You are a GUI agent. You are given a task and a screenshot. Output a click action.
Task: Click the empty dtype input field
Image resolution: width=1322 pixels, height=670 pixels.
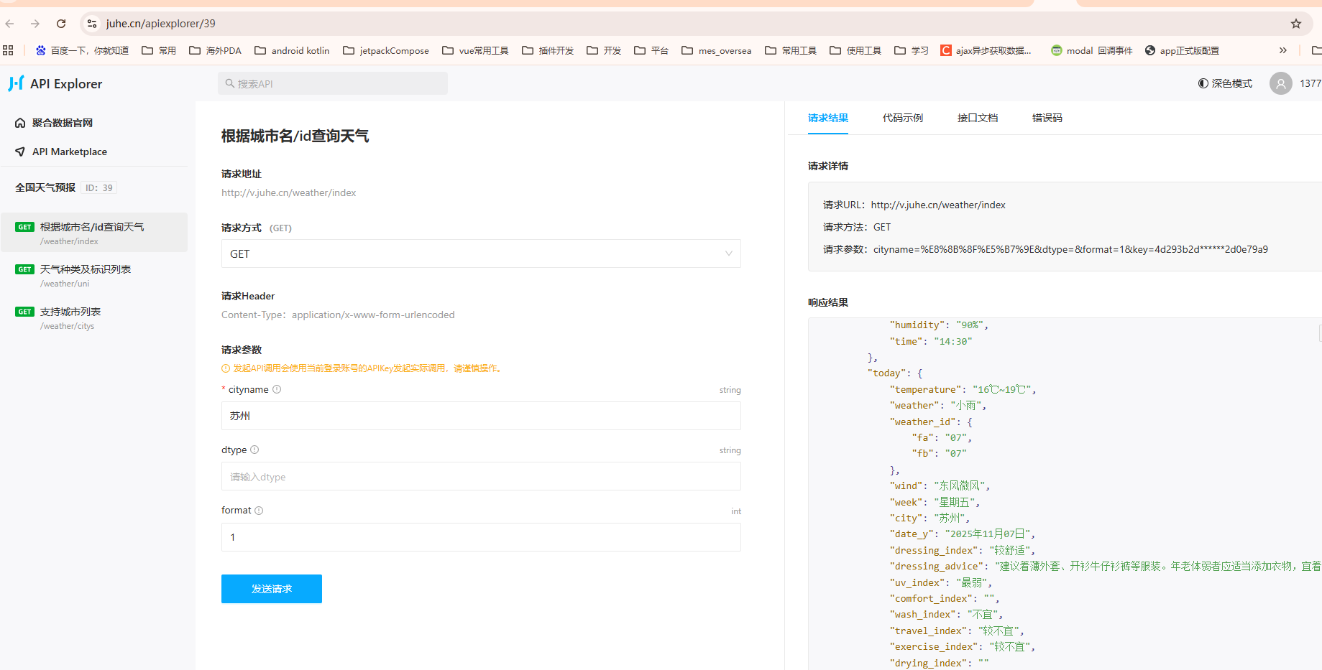481,476
